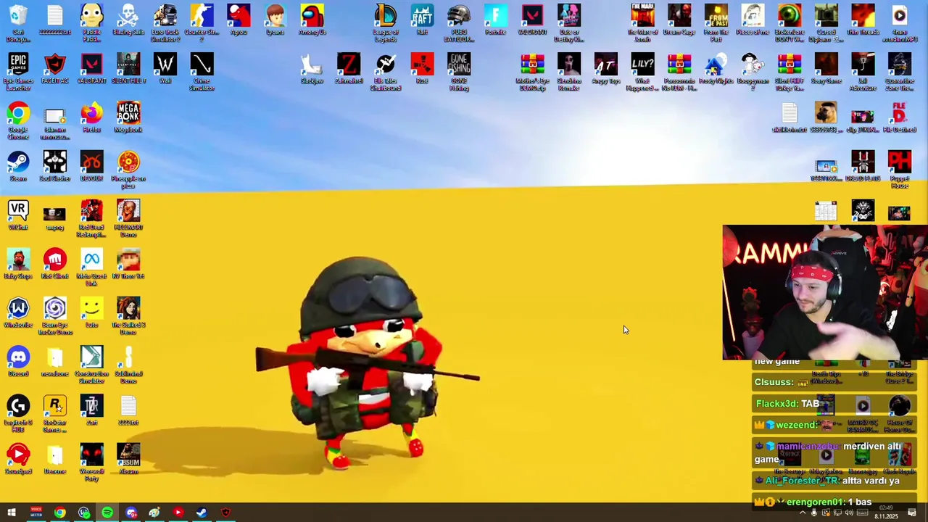This screenshot has width=928, height=522.
Task: Launch the Soul Slasher shortcut
Action: 55,166
